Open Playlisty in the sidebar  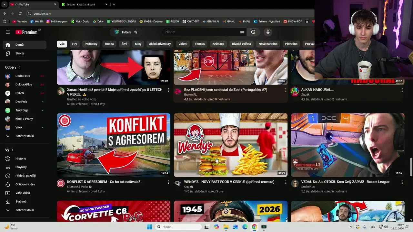click(25, 167)
